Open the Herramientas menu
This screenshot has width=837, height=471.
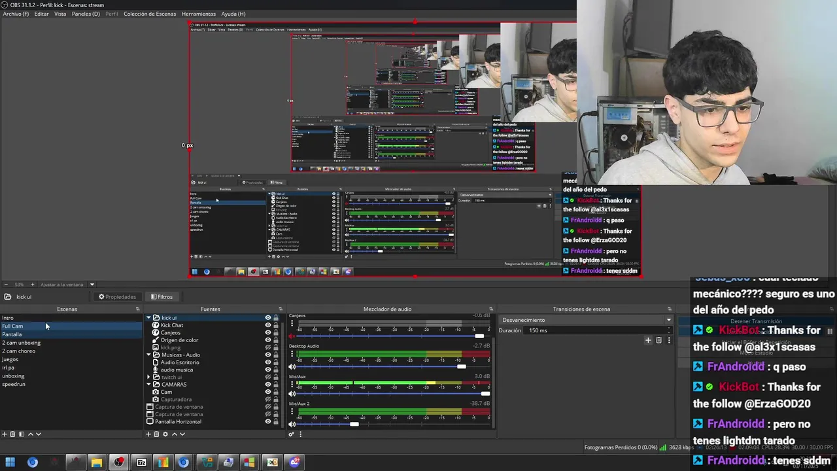click(x=199, y=14)
